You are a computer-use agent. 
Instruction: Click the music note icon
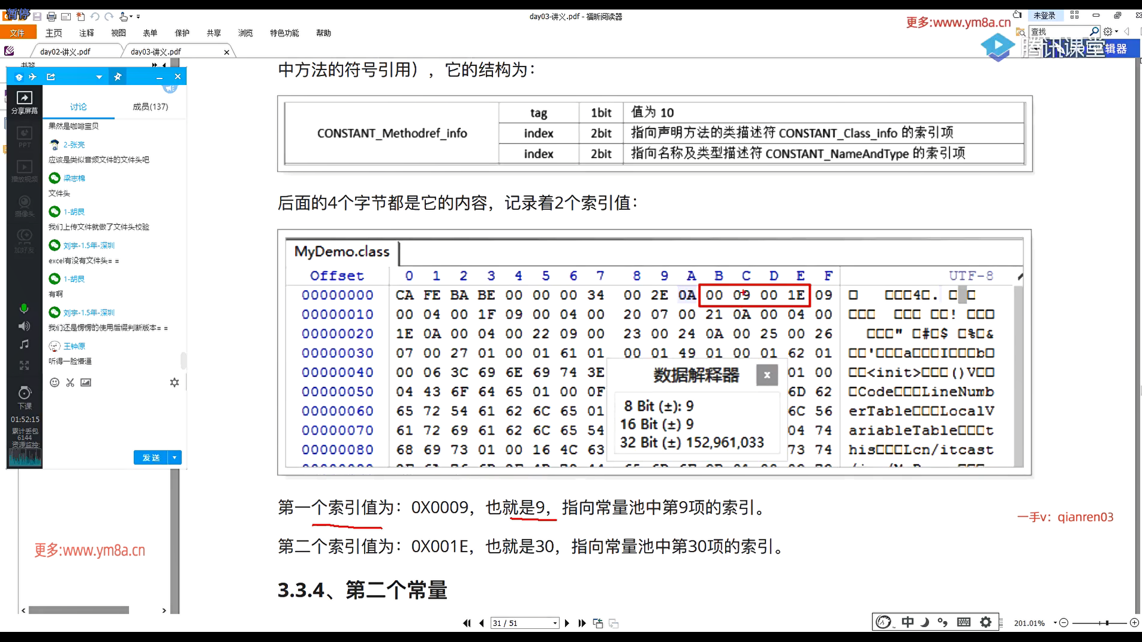pos(24,345)
